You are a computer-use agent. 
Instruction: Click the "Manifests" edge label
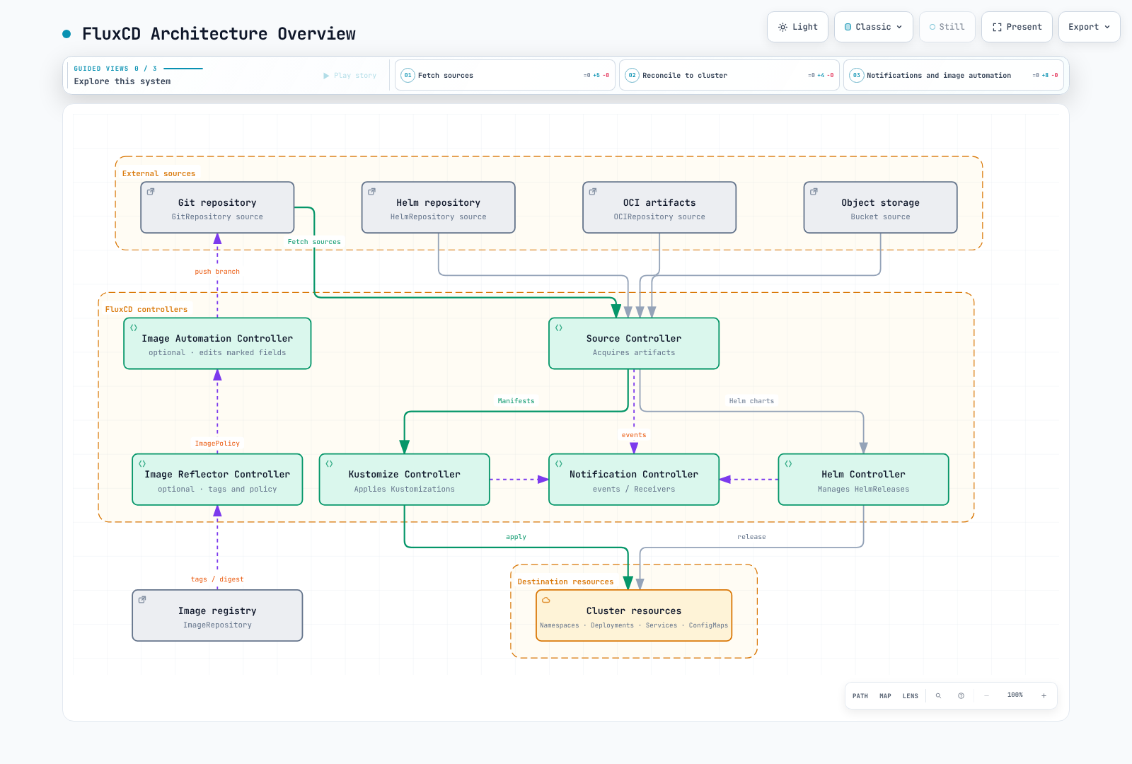point(516,401)
